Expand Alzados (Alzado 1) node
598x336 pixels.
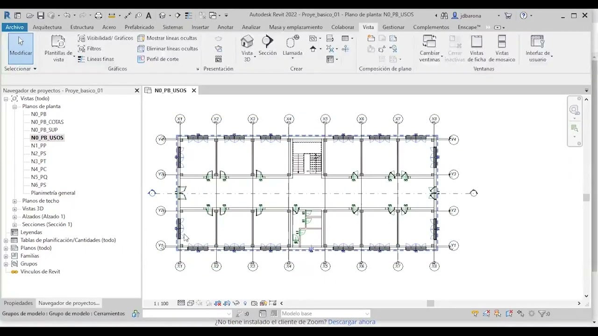[14, 217]
